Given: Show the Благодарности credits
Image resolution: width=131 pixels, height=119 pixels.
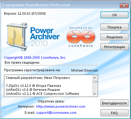Looking at the screenshot, I should (114, 103).
